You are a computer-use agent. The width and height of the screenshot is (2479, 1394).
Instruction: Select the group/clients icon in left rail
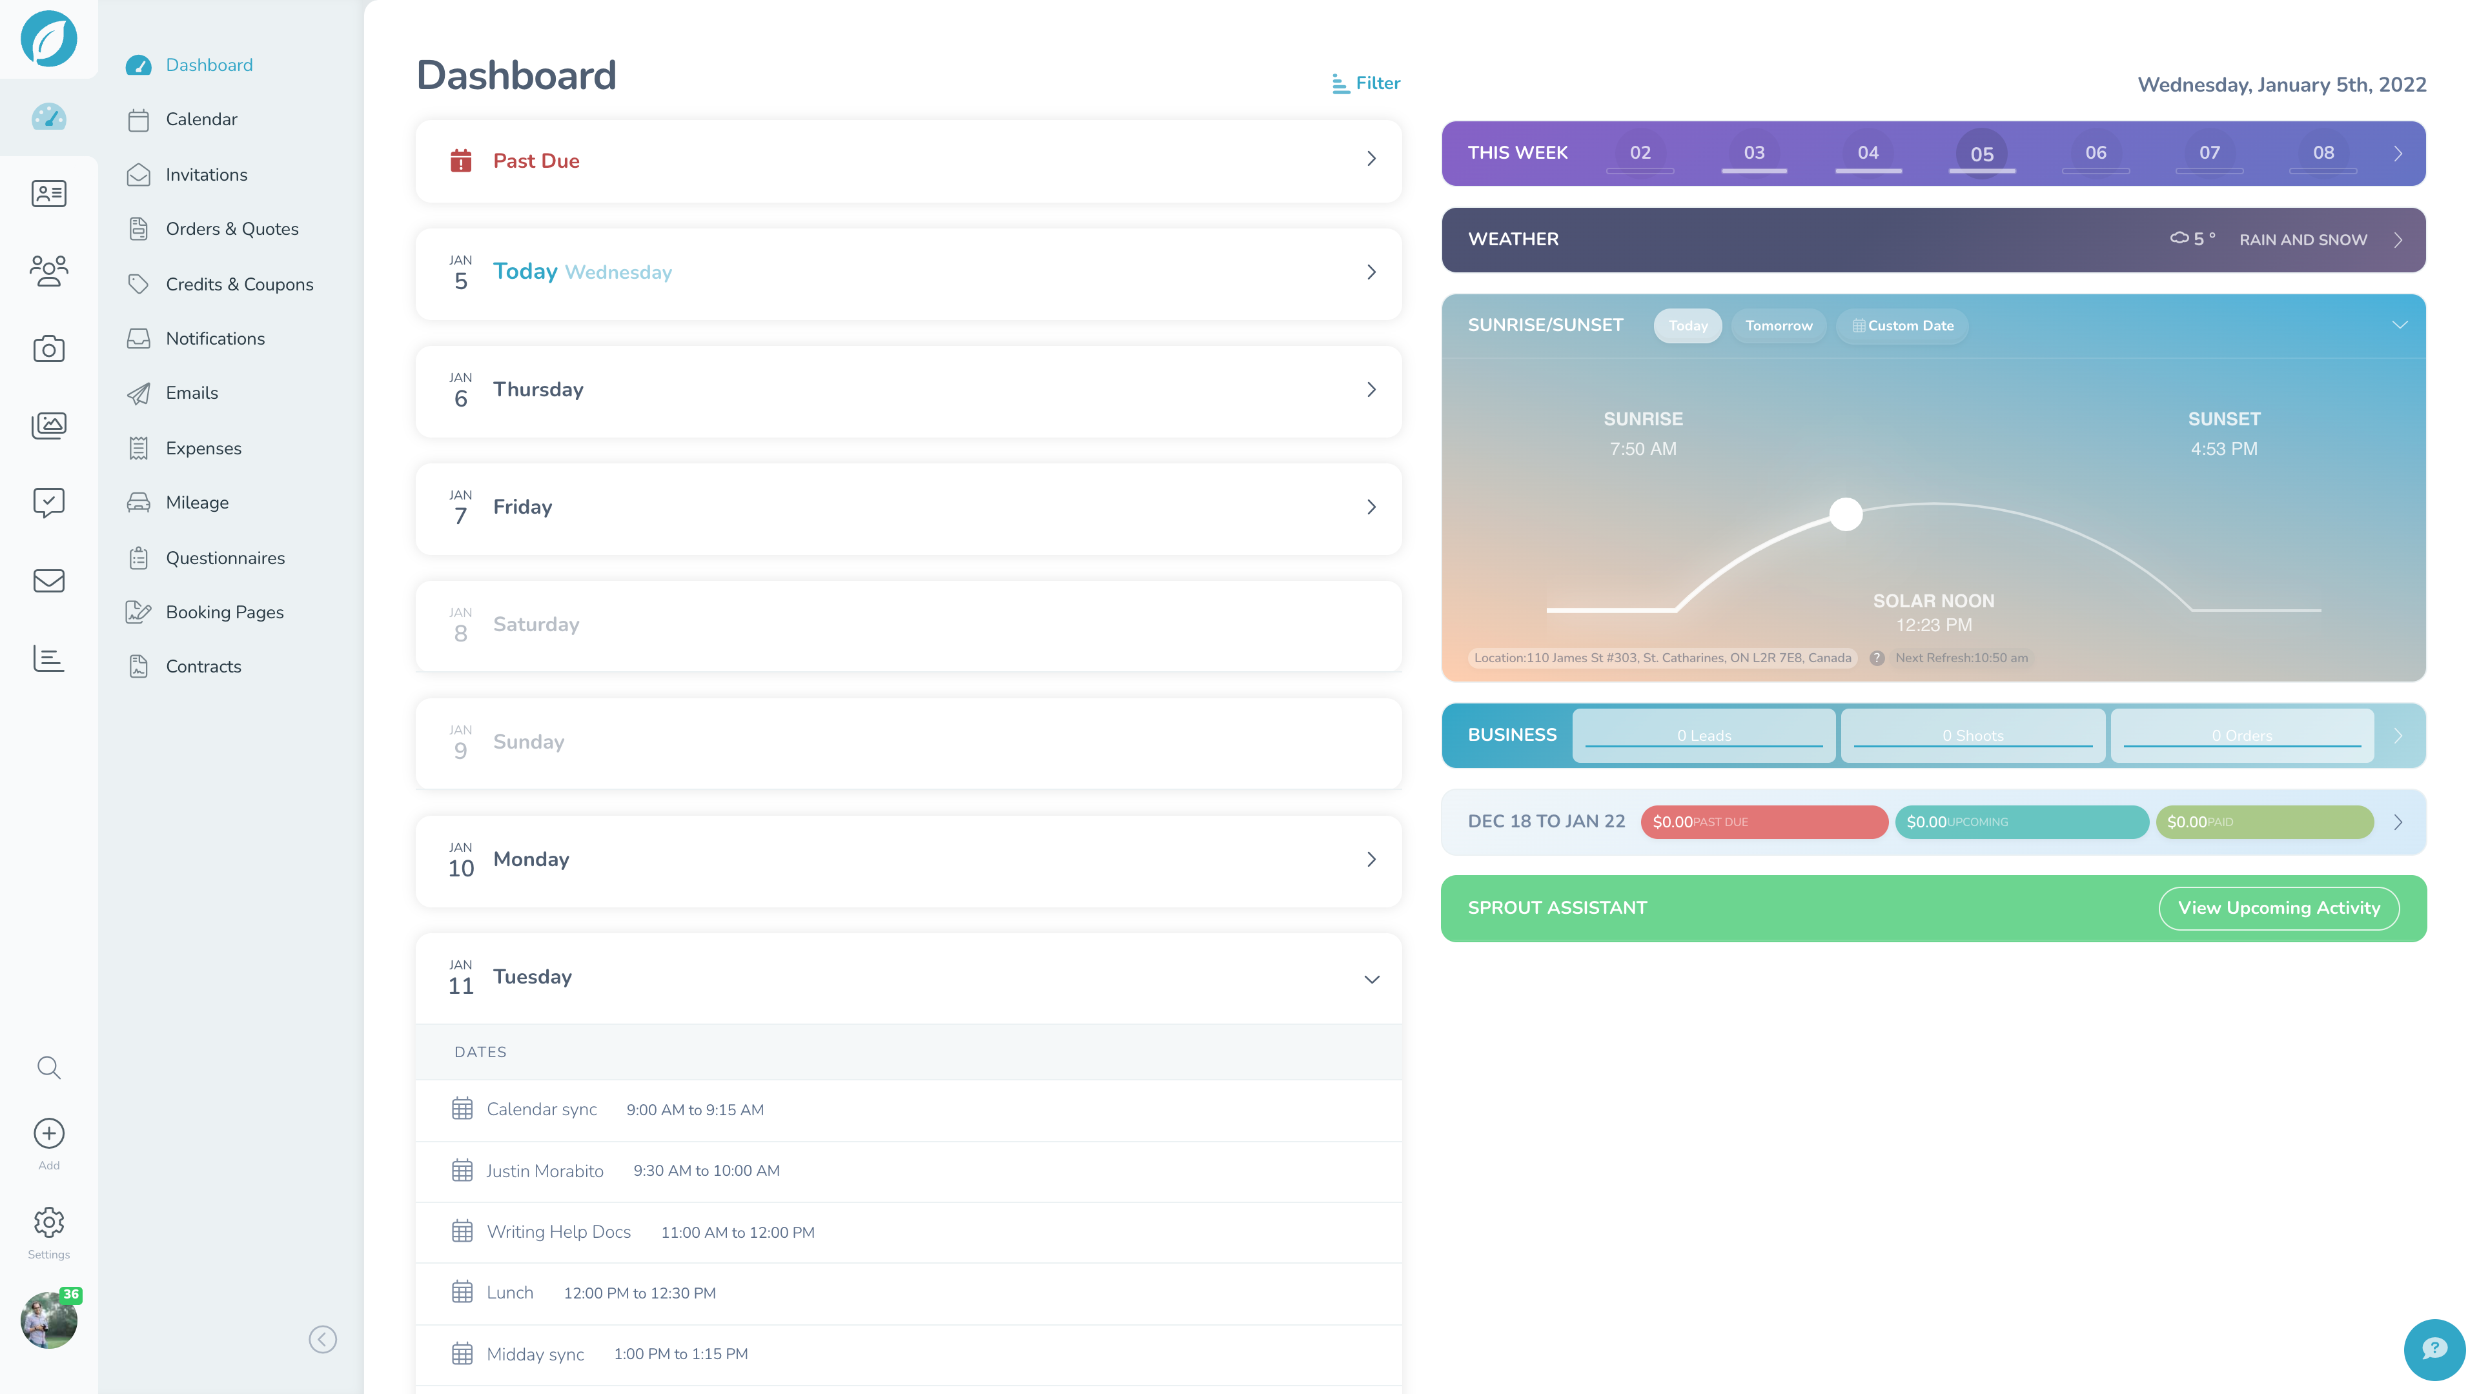tap(48, 270)
